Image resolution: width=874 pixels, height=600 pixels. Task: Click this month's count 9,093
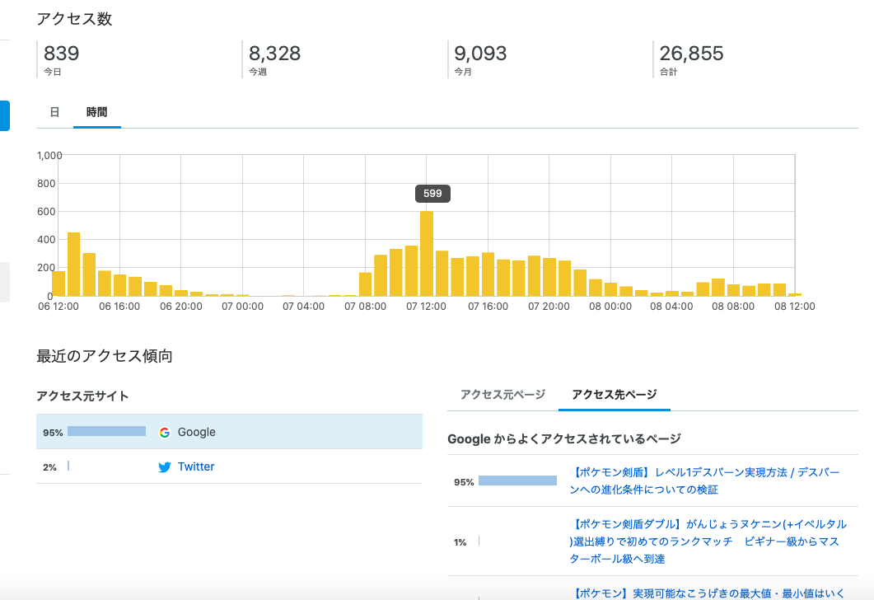pyautogui.click(x=480, y=54)
